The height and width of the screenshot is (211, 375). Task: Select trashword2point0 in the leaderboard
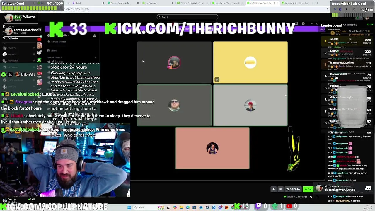(x=347, y=64)
